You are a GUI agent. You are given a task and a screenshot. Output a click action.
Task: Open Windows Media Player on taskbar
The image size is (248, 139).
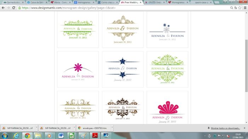click(49, 136)
